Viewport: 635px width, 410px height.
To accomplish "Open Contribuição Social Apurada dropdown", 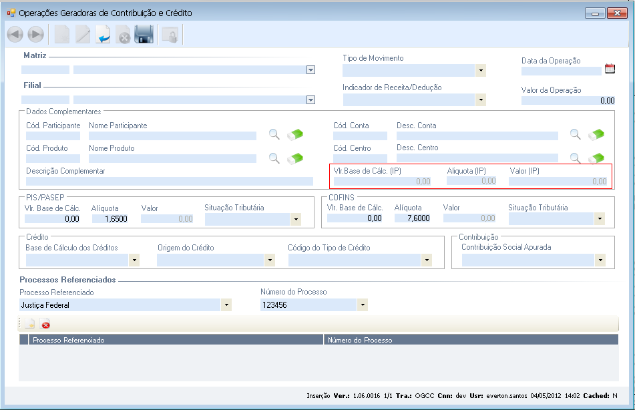I will point(600,260).
